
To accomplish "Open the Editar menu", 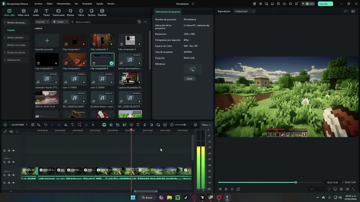I will coord(49,4).
